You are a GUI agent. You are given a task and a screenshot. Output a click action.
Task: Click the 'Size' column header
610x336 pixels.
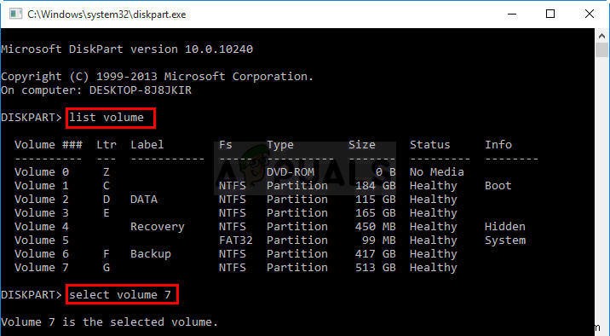click(x=362, y=145)
